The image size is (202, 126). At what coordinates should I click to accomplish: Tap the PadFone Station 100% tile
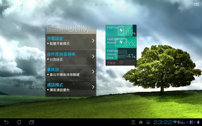coord(121,42)
